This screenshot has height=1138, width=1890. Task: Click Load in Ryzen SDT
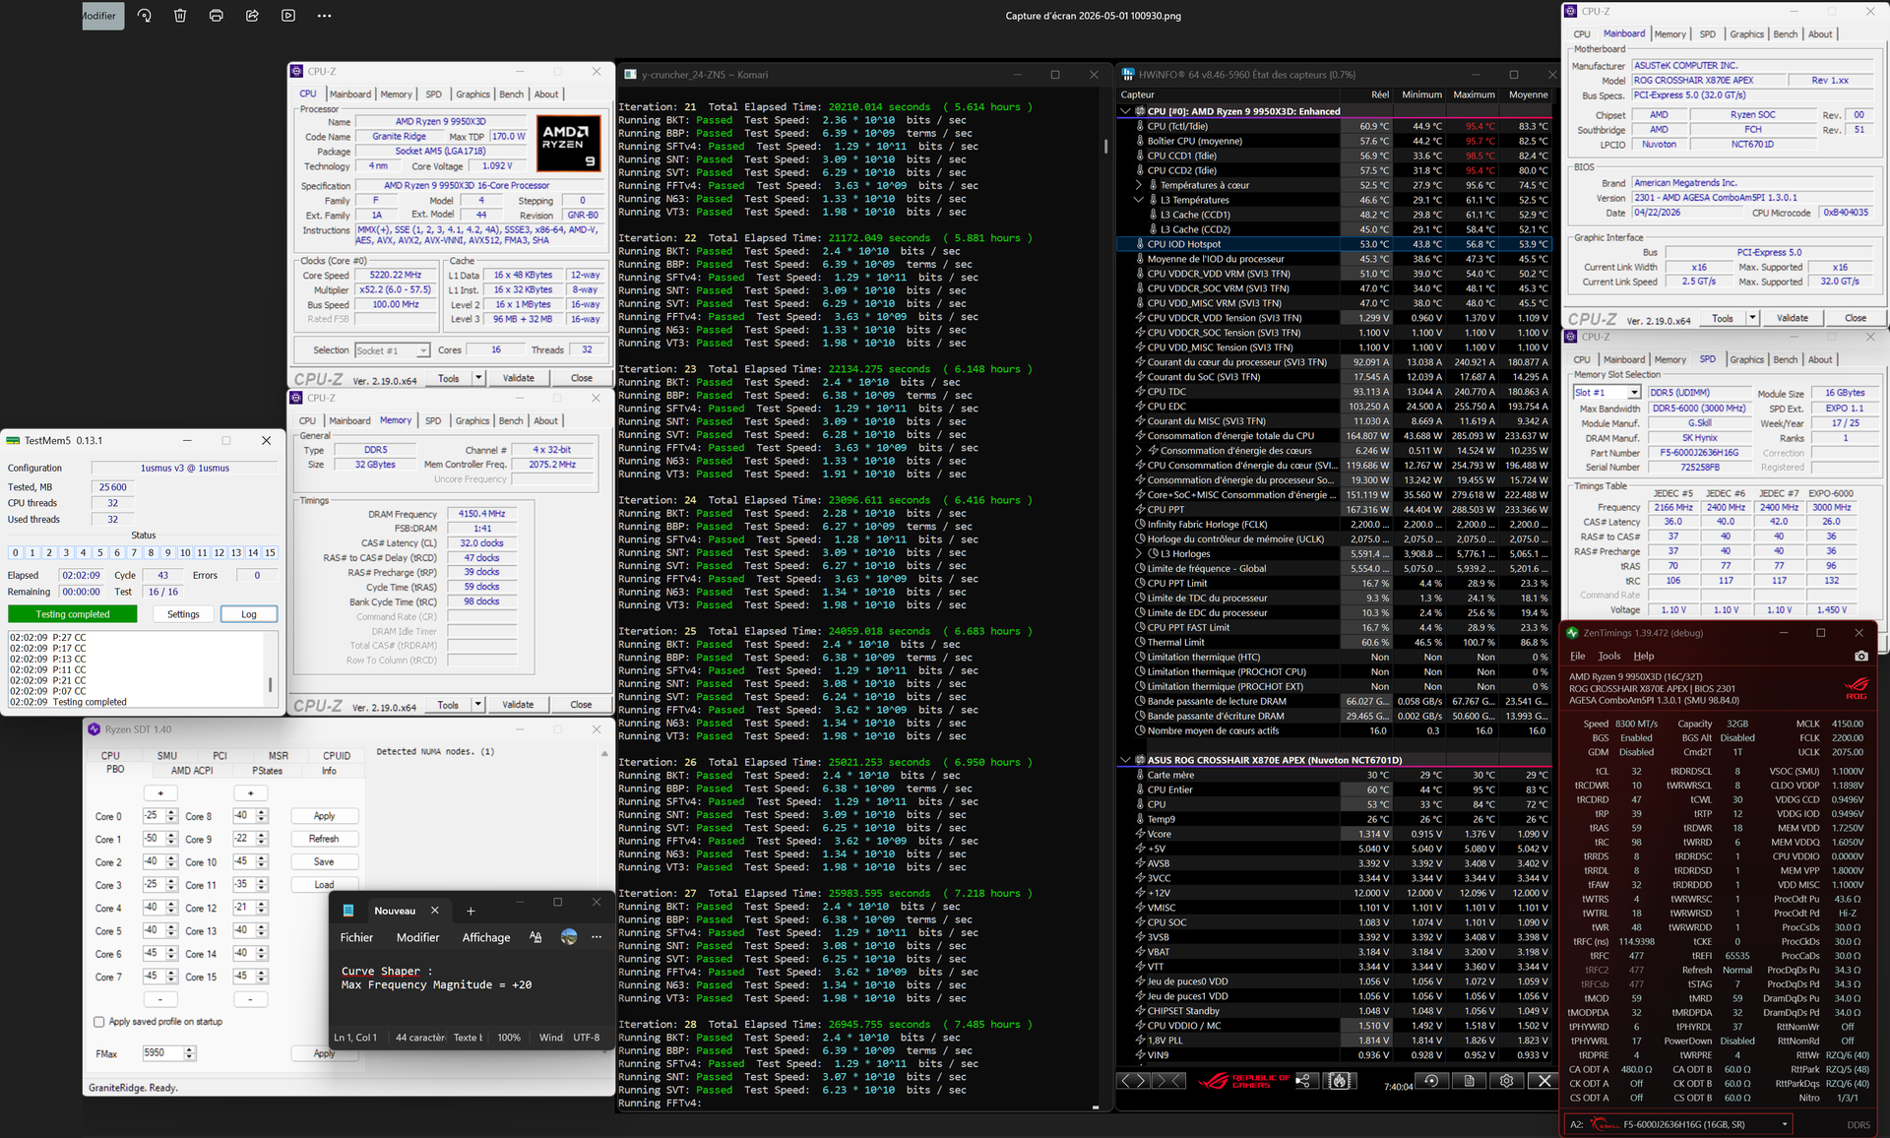coord(324,884)
